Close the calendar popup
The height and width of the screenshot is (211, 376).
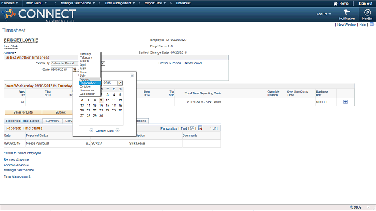(132, 76)
